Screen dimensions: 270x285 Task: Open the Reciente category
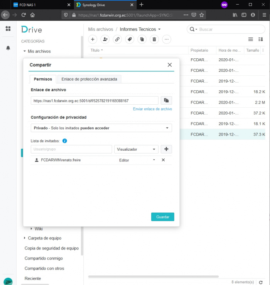pyautogui.click(x=33, y=278)
